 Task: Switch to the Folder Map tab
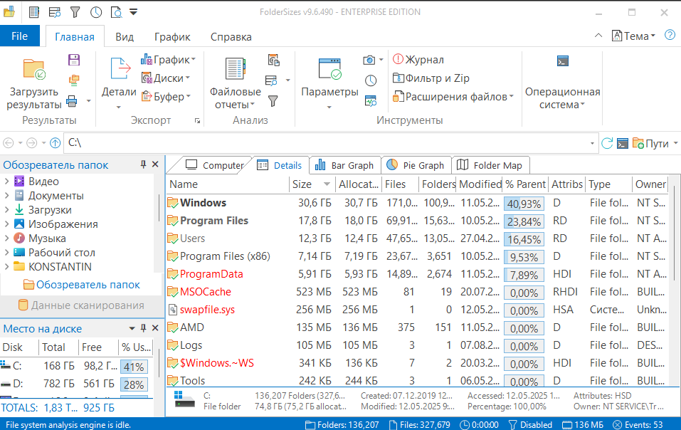point(490,165)
